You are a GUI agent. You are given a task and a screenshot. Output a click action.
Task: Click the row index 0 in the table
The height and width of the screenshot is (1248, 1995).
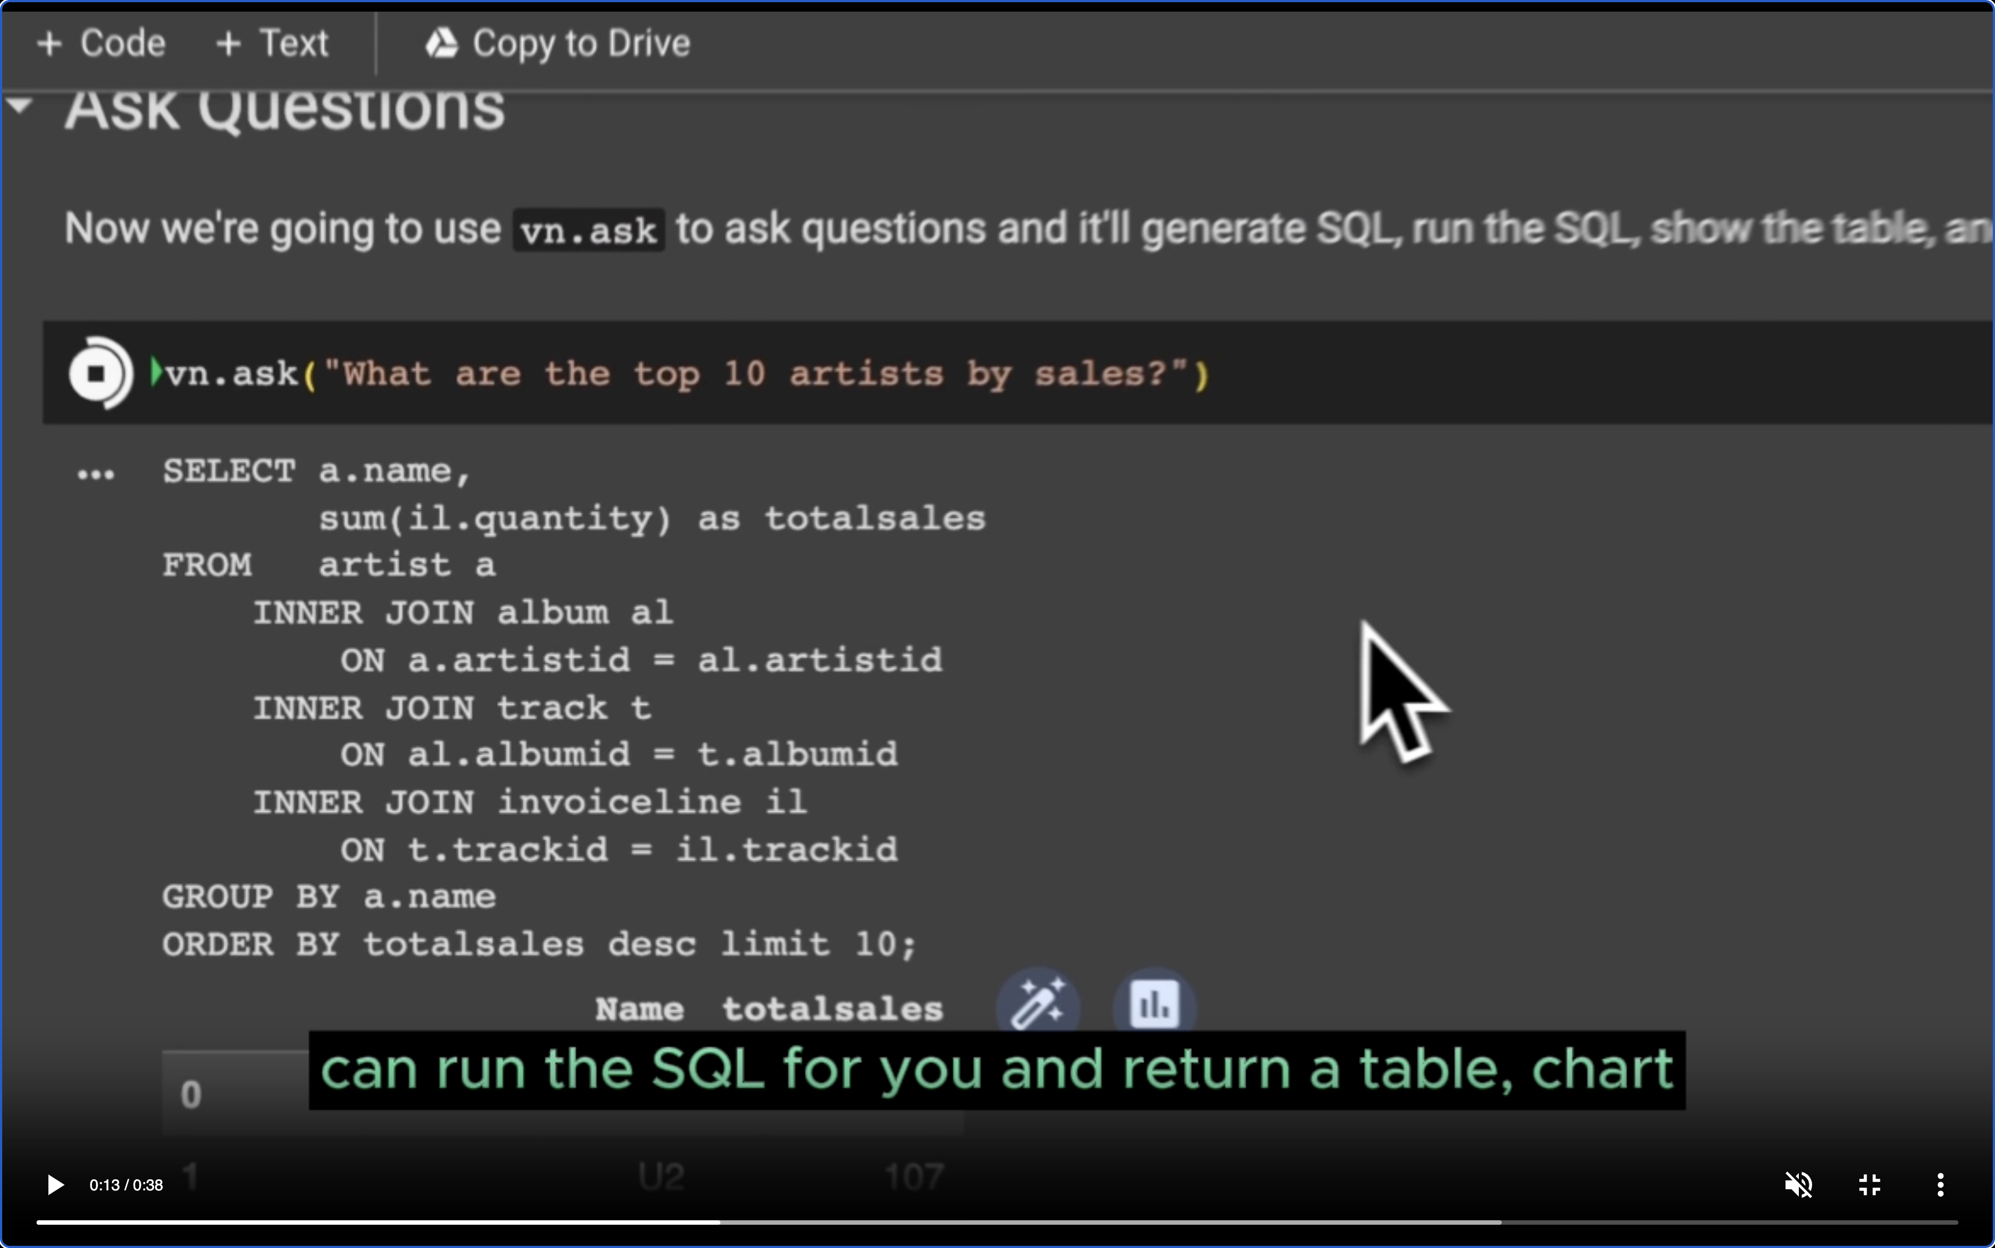pos(191,1094)
